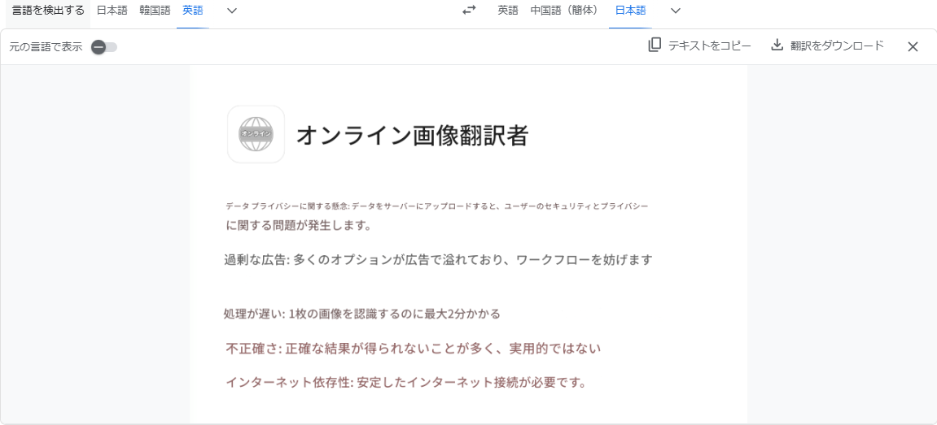937x425 pixels.
Task: Click the globe logo with オンライン
Action: point(256,134)
